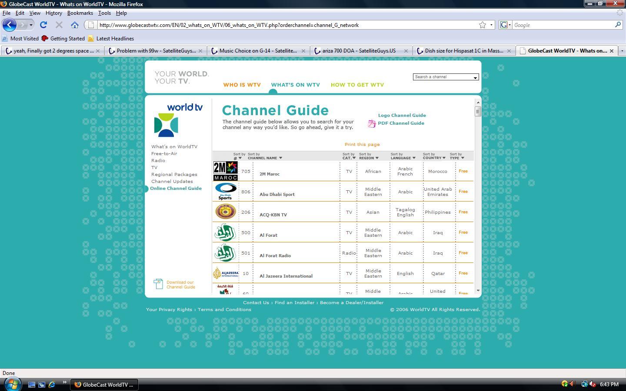Click the channel guide scrollbar down arrow

[478, 290]
